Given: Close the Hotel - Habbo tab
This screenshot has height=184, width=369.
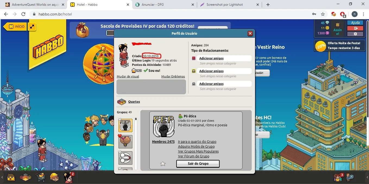Looking at the screenshot, I should (128, 5).
